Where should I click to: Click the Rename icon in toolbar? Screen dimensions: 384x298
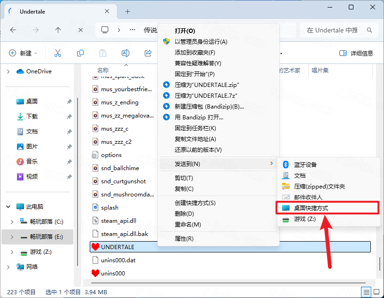(x=125, y=53)
